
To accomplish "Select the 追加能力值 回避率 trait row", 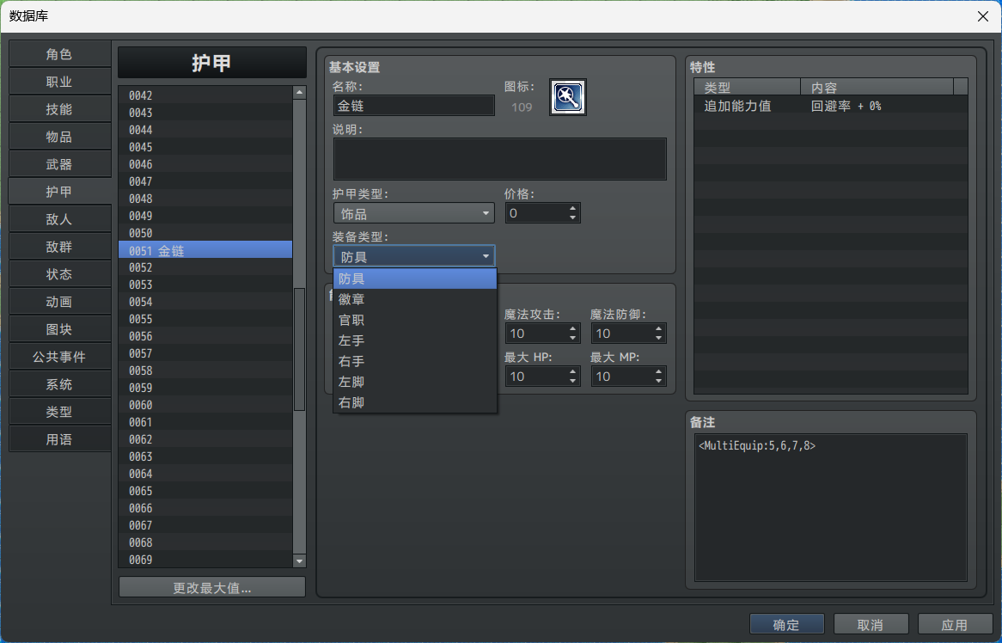I will pyautogui.click(x=831, y=106).
